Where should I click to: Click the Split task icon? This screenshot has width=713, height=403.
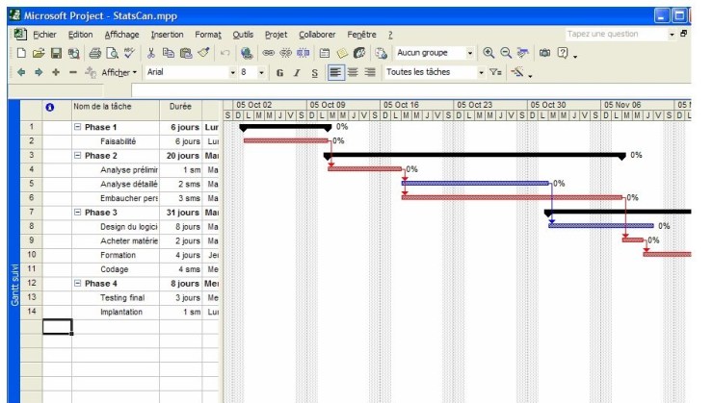[x=304, y=53]
